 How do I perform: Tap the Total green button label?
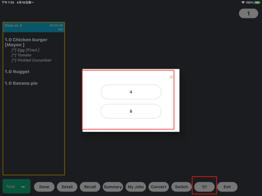tap(10, 186)
